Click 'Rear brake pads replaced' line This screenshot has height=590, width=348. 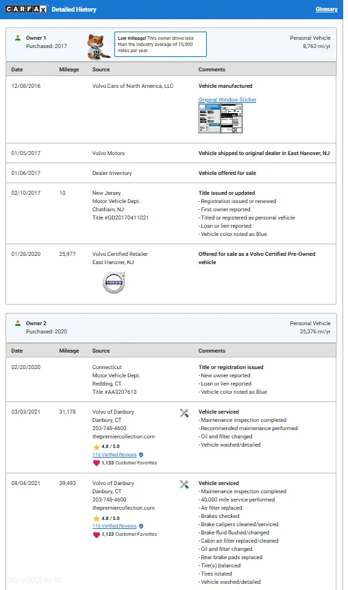(x=230, y=557)
